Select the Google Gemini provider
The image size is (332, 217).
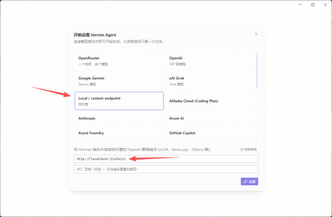pos(119,81)
